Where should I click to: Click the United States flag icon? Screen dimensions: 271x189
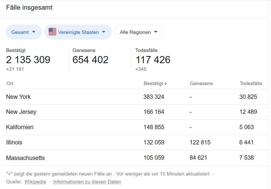pos(52,32)
